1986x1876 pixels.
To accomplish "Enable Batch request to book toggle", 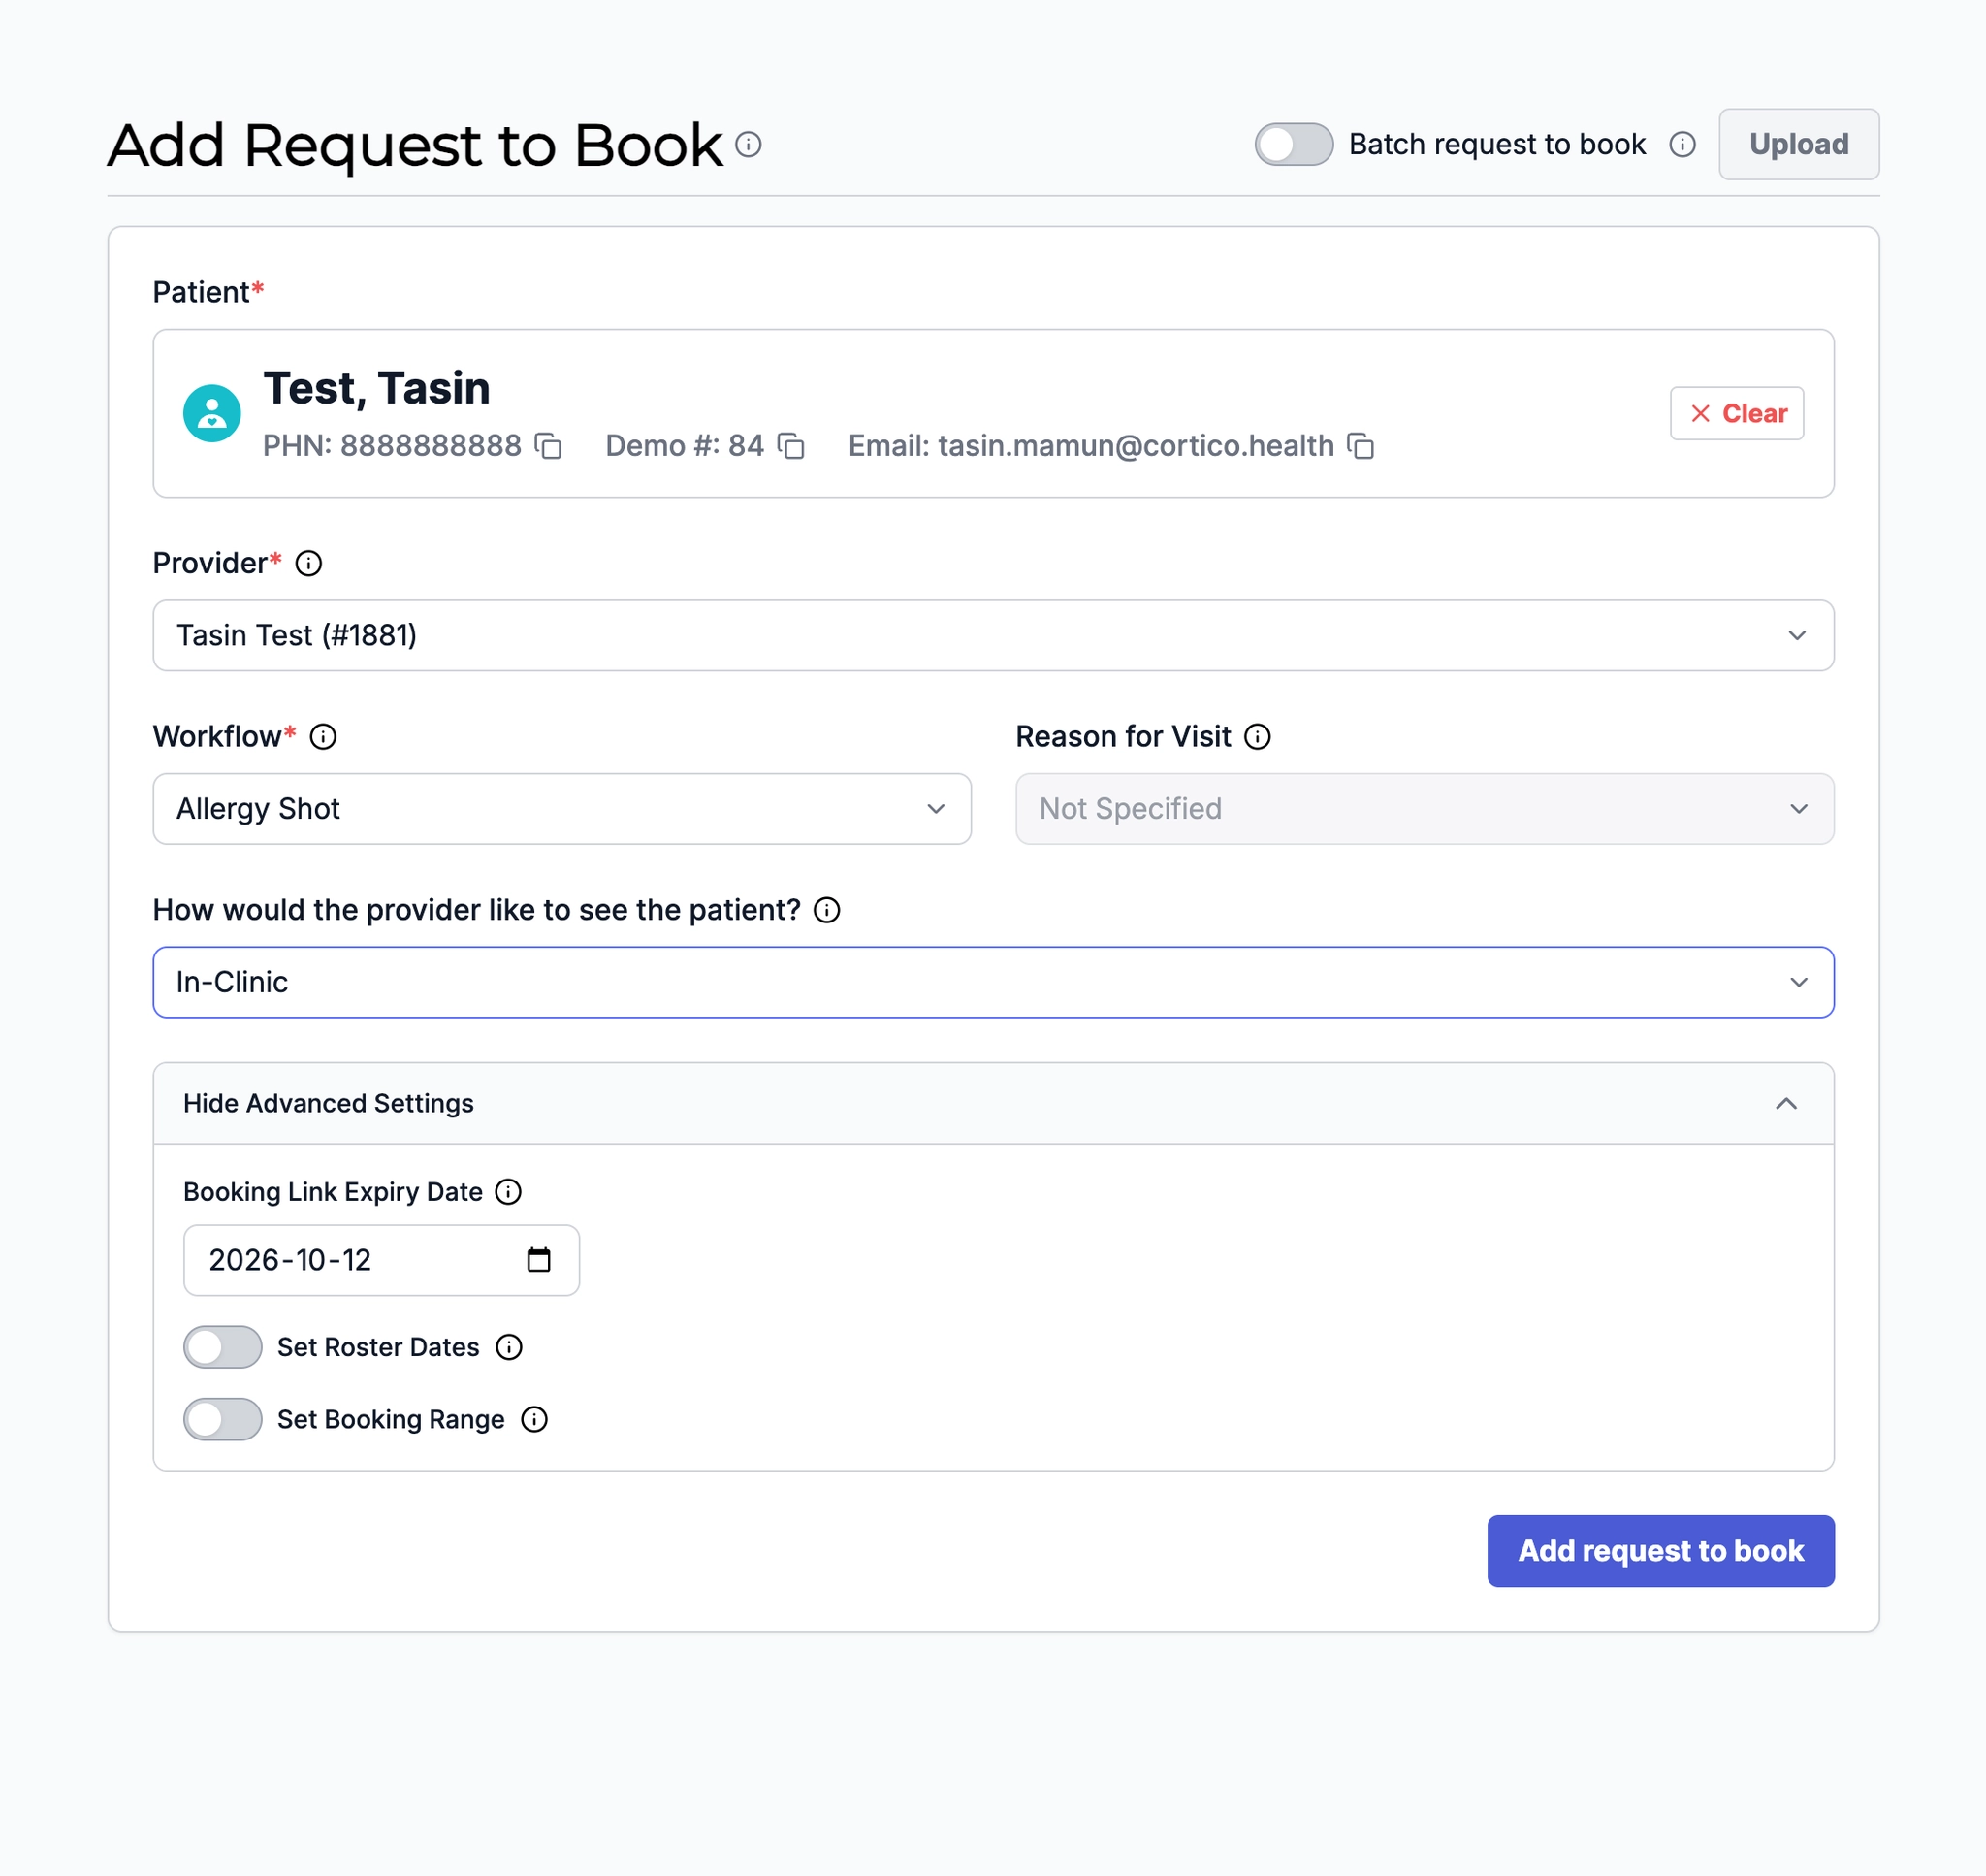I will pos(1294,145).
